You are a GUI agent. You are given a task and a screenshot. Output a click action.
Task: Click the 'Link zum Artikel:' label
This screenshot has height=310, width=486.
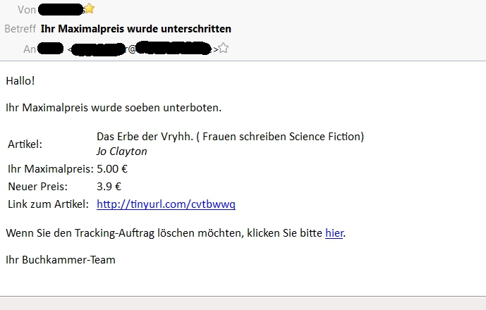pyautogui.click(x=48, y=204)
